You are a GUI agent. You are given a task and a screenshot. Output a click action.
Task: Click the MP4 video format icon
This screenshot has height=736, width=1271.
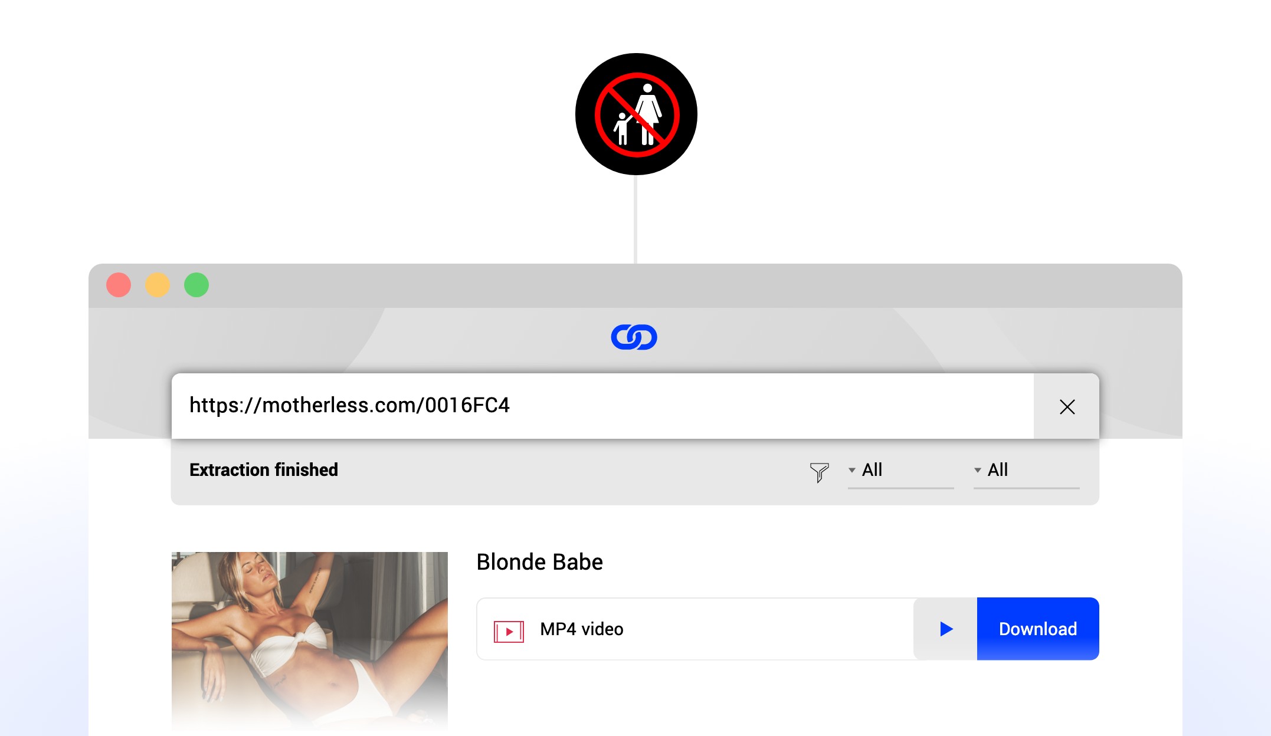point(509,629)
